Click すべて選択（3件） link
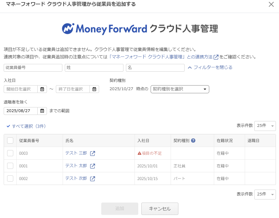This screenshot has height=218, width=279. (26, 126)
